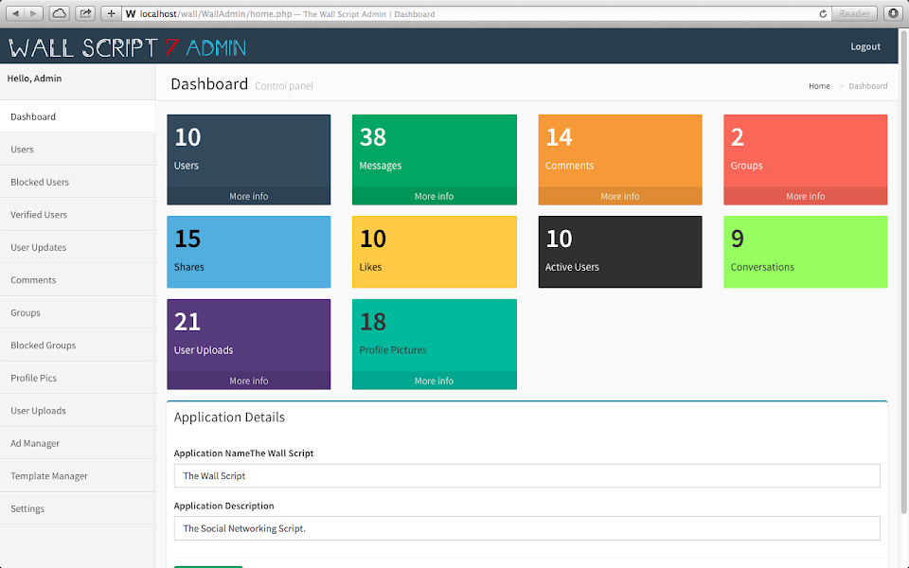Click the Dashboard breadcrumb text
The image size is (909, 568).
click(x=868, y=86)
